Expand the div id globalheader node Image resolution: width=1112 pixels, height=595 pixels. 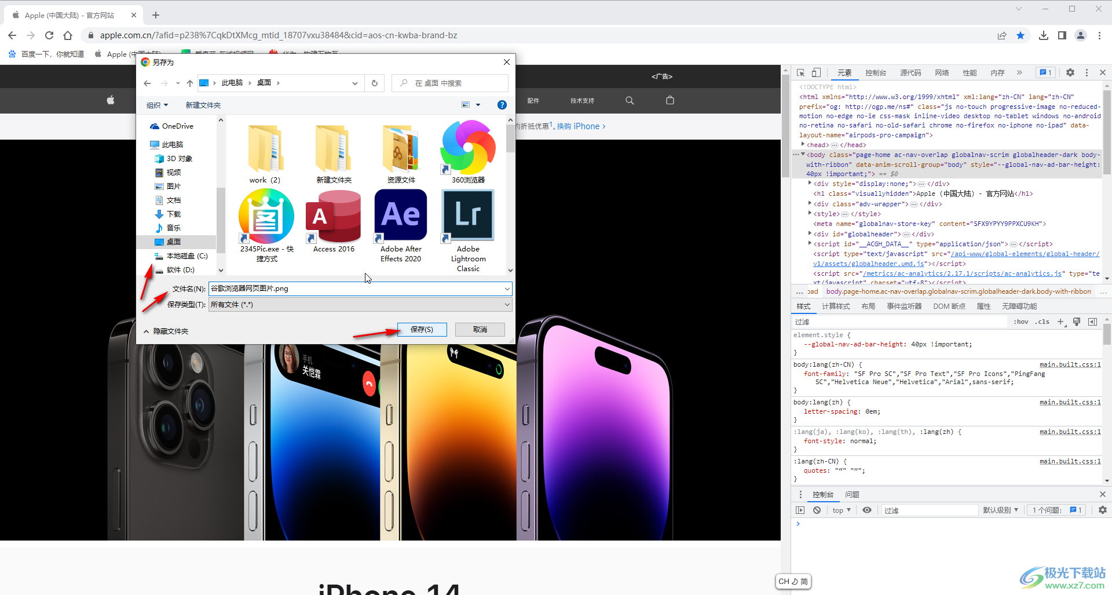point(810,233)
